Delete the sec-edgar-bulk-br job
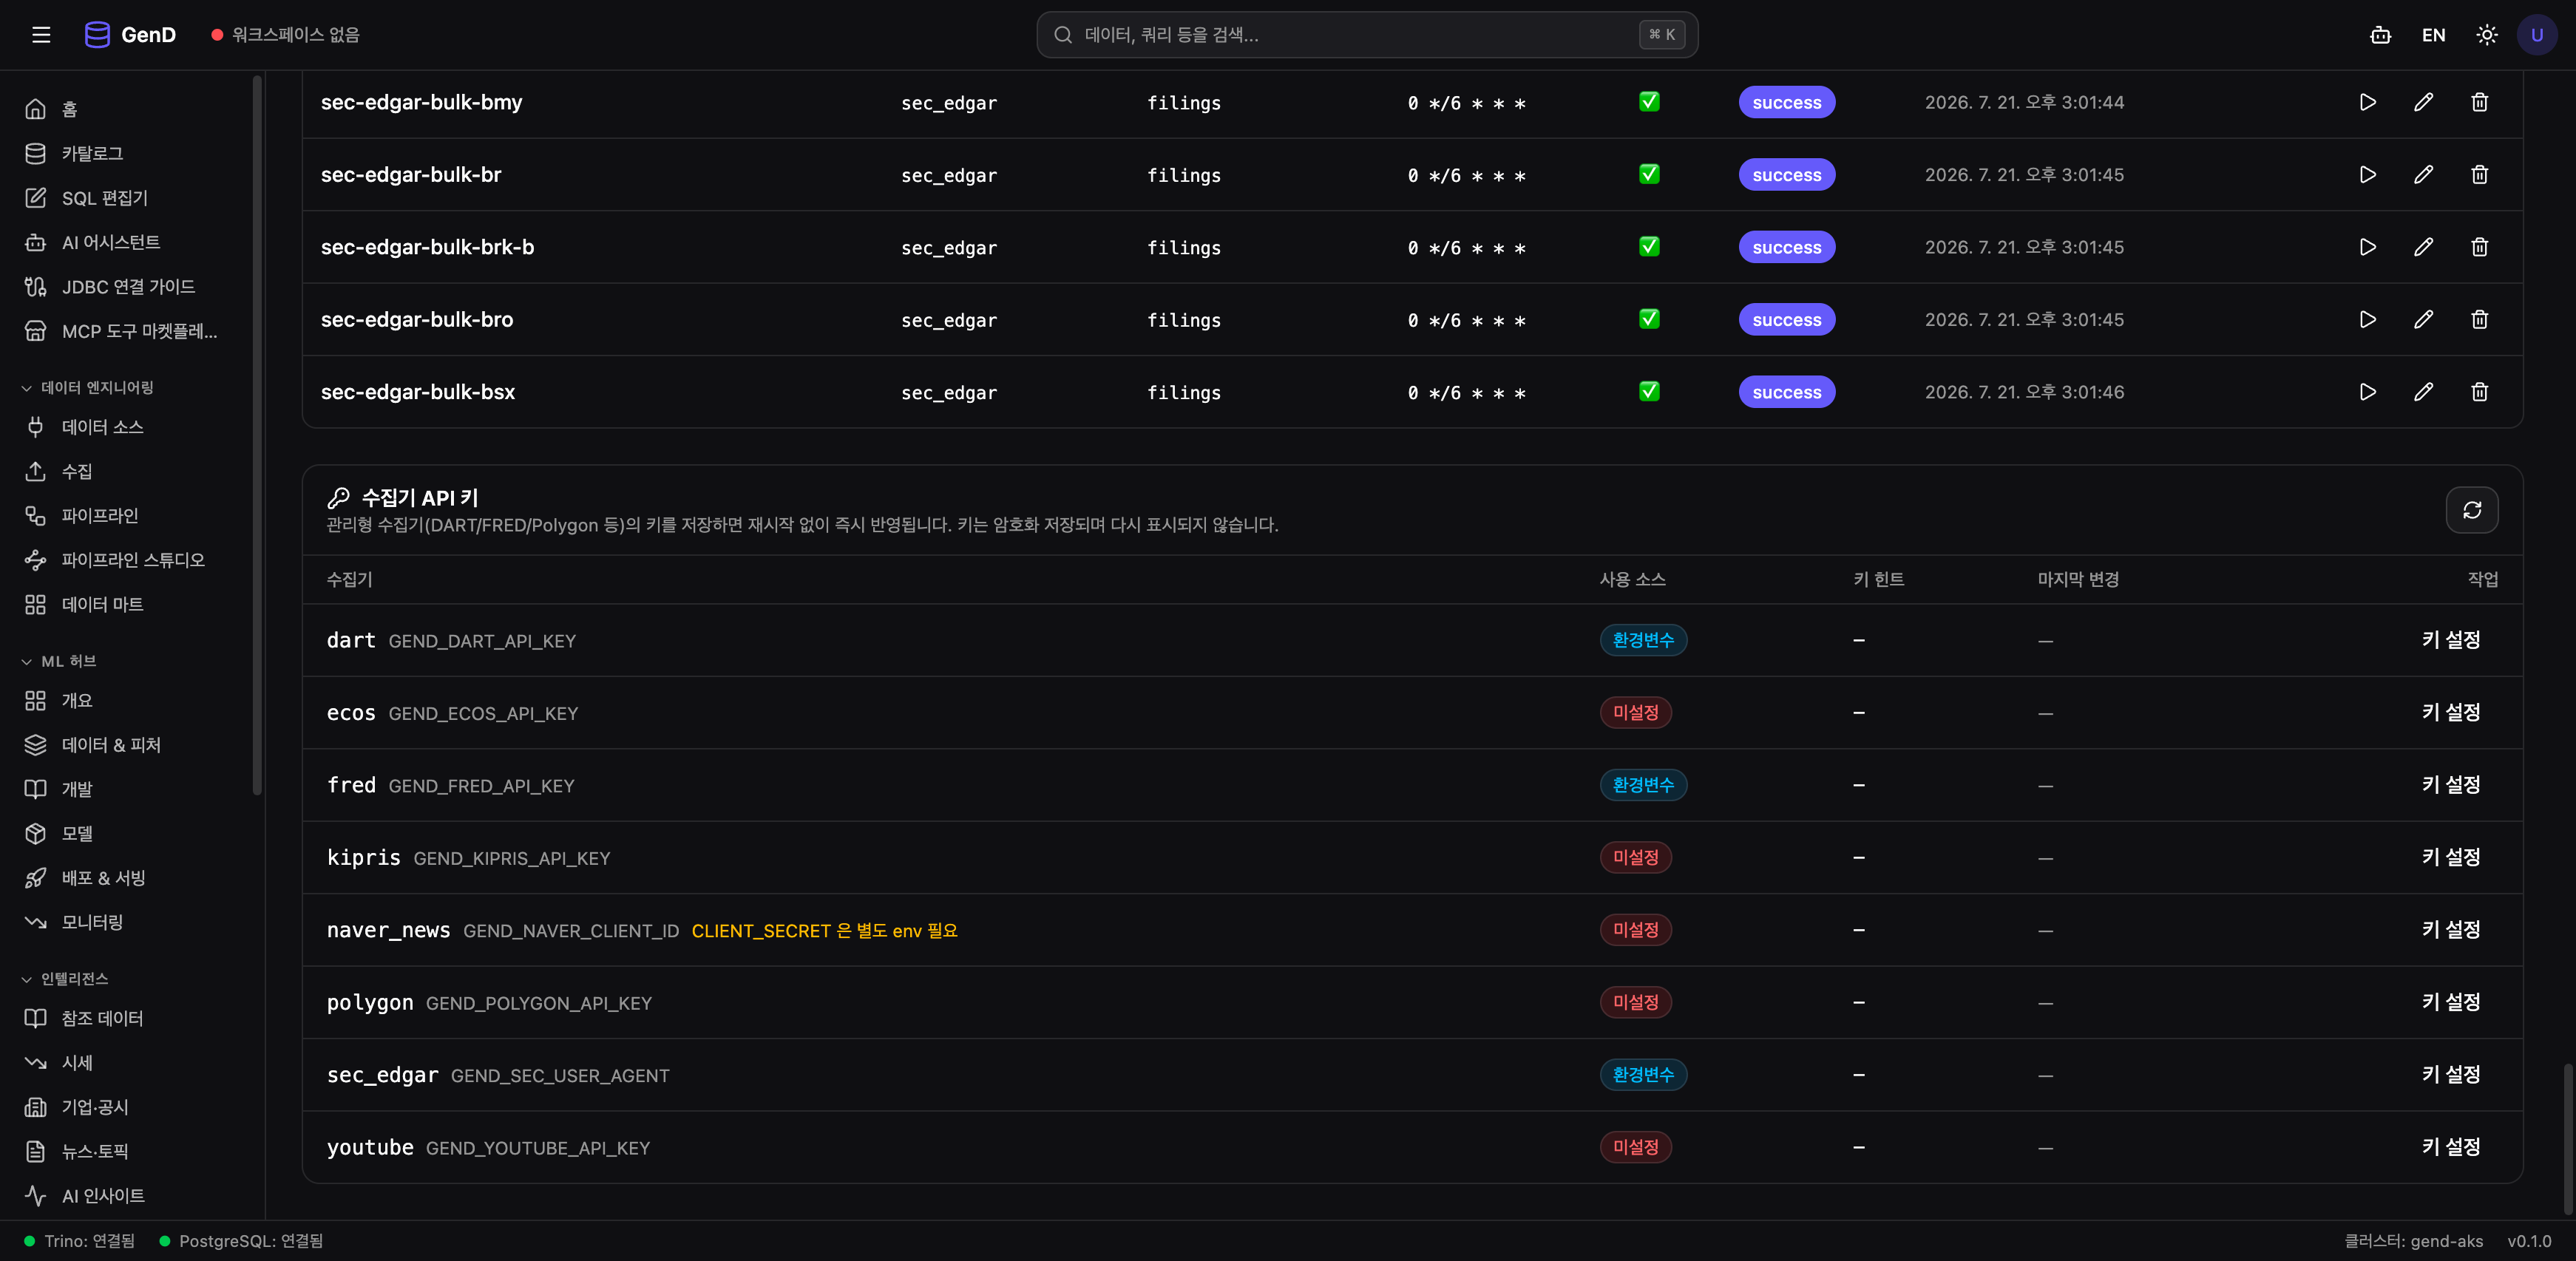This screenshot has height=1261, width=2576. (2479, 175)
